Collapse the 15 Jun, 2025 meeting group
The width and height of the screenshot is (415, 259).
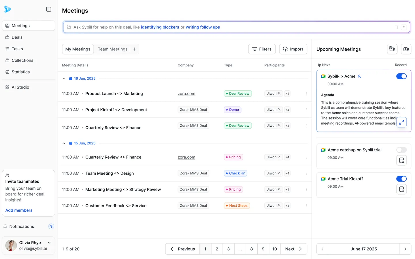pos(64,143)
